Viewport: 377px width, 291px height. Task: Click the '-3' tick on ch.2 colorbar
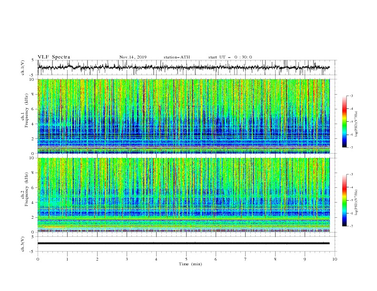pos(351,175)
